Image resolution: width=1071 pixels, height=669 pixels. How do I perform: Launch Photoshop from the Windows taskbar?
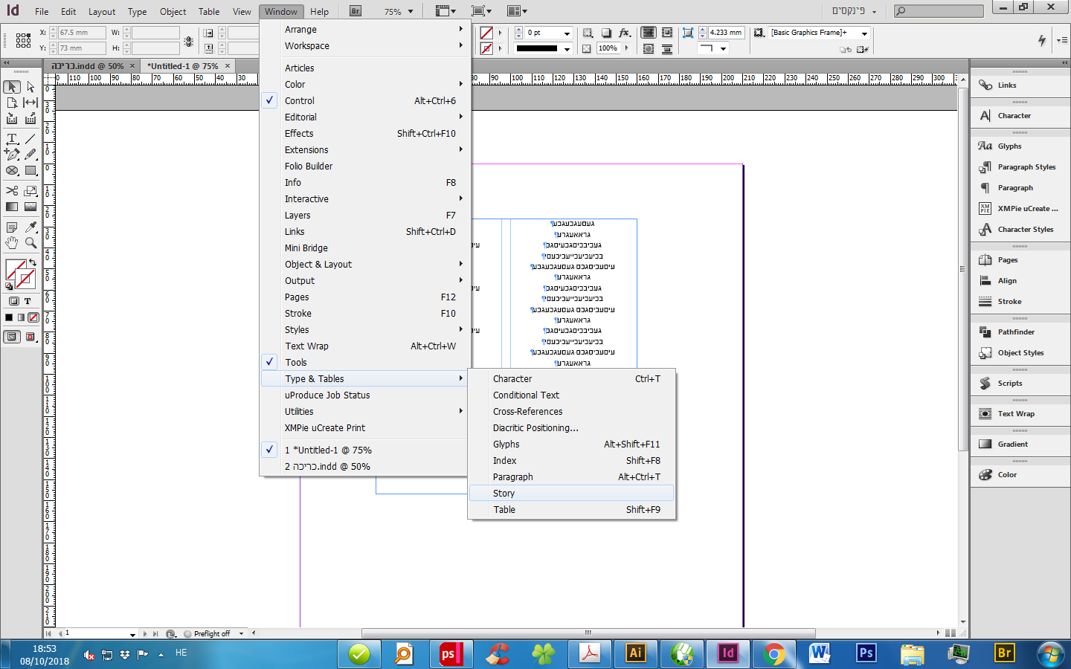click(x=866, y=653)
